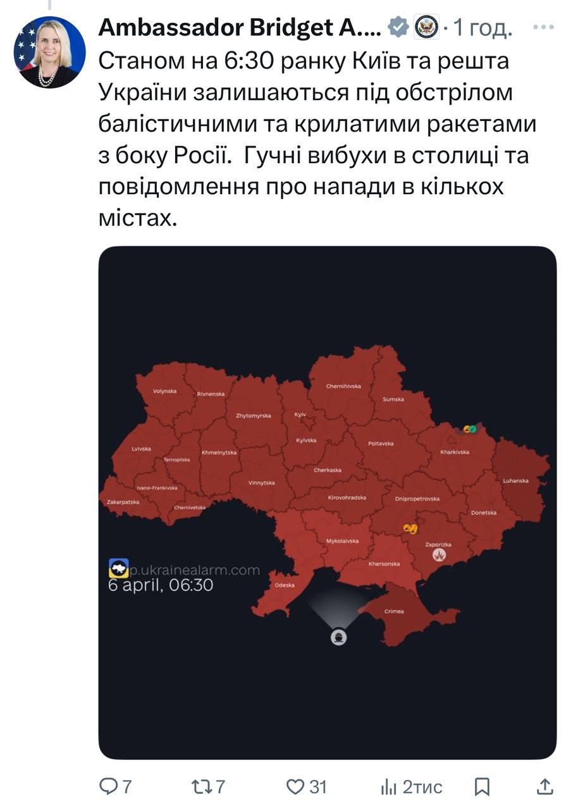Bookmark this tweet

point(482,787)
